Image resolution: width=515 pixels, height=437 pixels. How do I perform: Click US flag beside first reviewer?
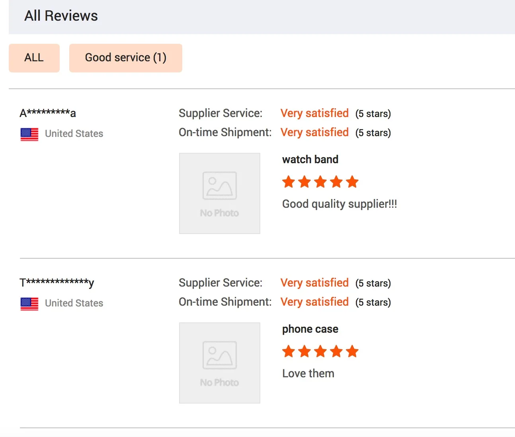pos(29,135)
